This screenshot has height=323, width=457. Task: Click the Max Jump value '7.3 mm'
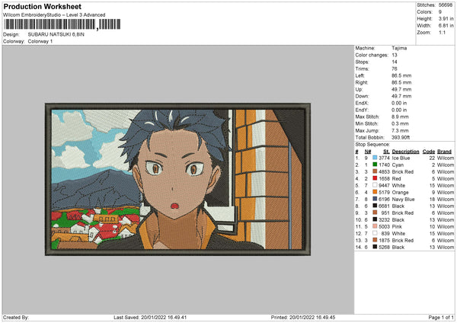[401, 130]
